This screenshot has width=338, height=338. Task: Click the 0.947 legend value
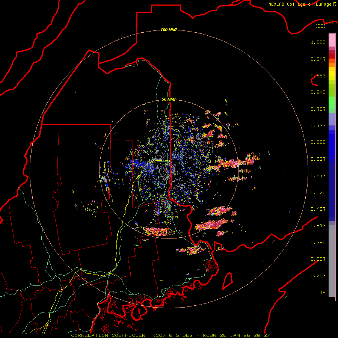point(318,59)
